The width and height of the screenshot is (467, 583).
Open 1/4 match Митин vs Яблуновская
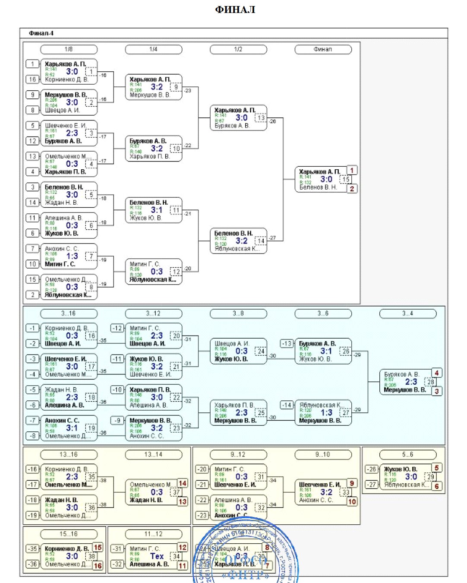154,272
